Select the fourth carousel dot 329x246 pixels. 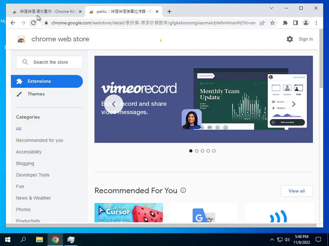[208, 151]
